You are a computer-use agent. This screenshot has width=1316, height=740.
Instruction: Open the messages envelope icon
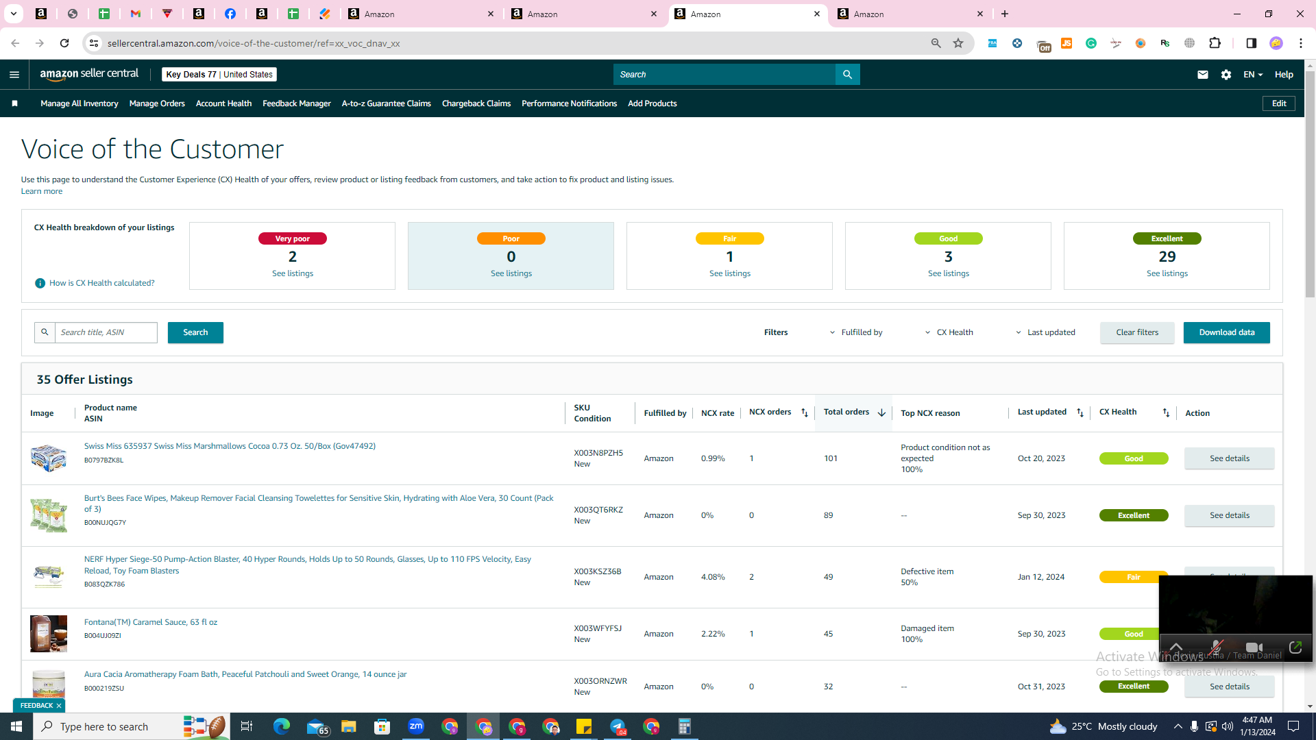tap(1202, 75)
